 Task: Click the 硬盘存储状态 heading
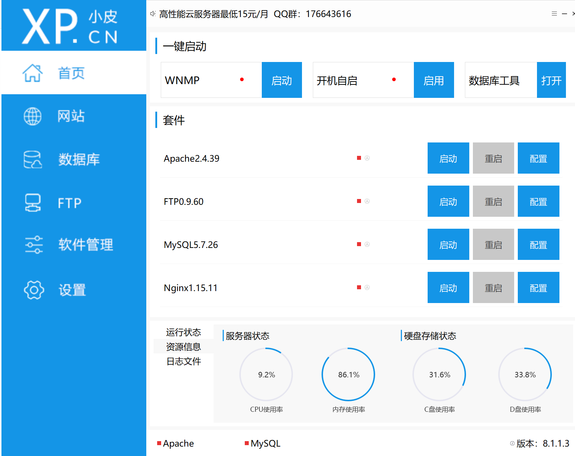[430, 336]
